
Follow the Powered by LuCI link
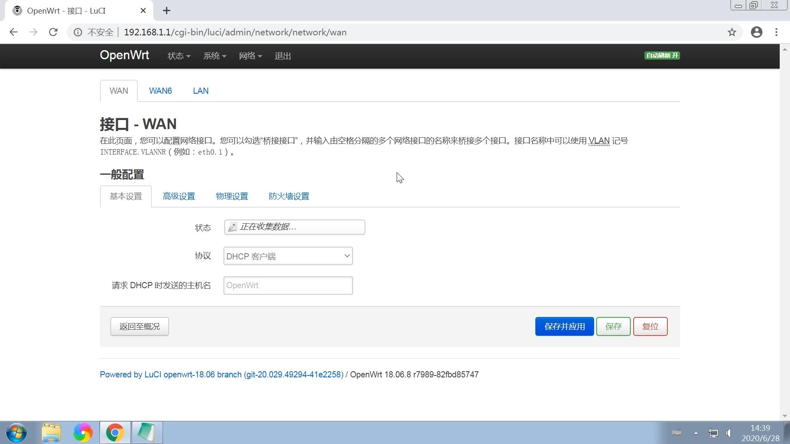(221, 374)
